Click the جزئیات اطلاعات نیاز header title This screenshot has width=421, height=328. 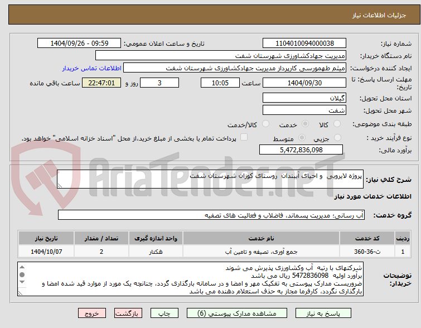[x=379, y=15]
